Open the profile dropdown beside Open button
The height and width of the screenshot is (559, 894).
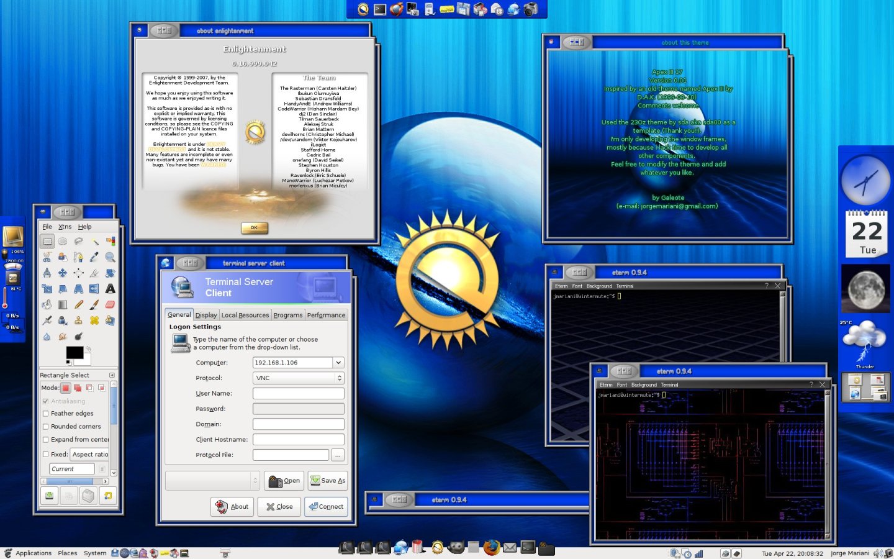(x=212, y=480)
